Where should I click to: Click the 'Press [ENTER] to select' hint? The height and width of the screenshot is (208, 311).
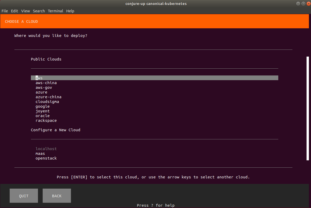click(153, 177)
